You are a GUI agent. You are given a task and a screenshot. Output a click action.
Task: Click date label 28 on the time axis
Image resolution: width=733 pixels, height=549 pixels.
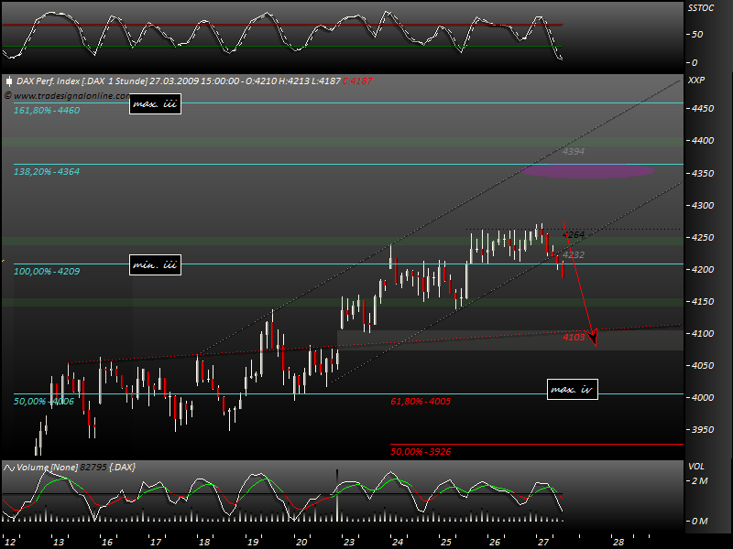(618, 542)
